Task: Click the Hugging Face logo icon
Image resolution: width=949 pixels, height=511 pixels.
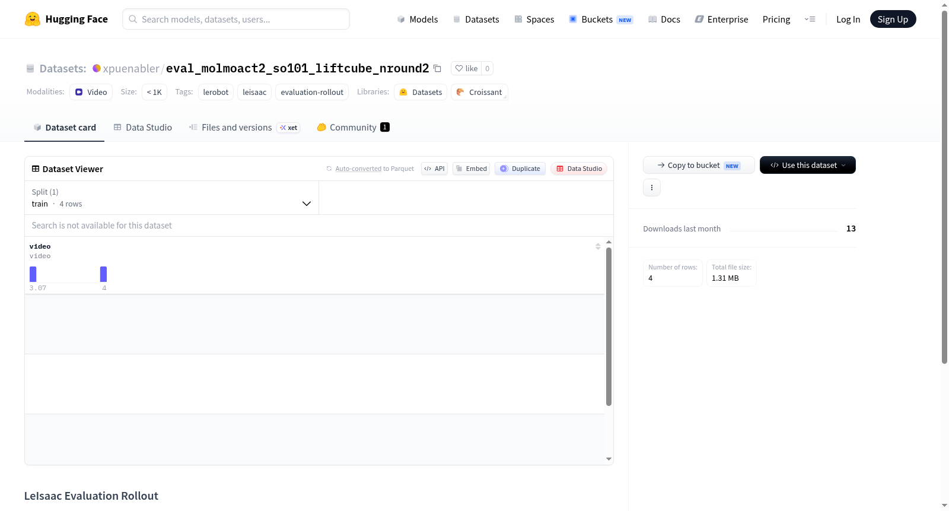Action: tap(33, 19)
